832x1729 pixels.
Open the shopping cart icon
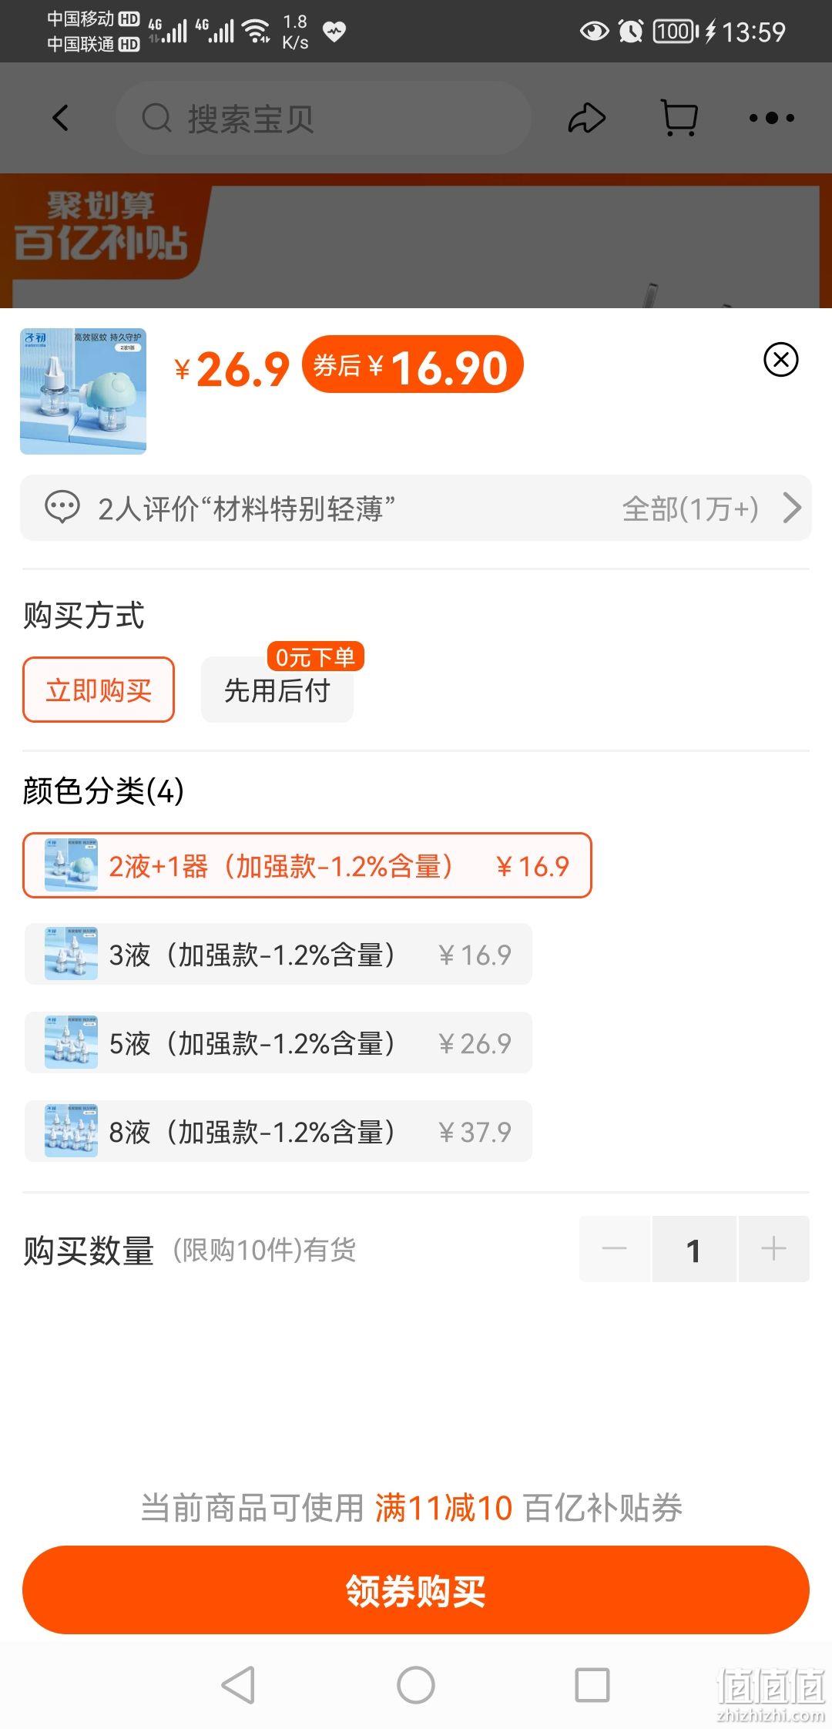pyautogui.click(x=679, y=118)
